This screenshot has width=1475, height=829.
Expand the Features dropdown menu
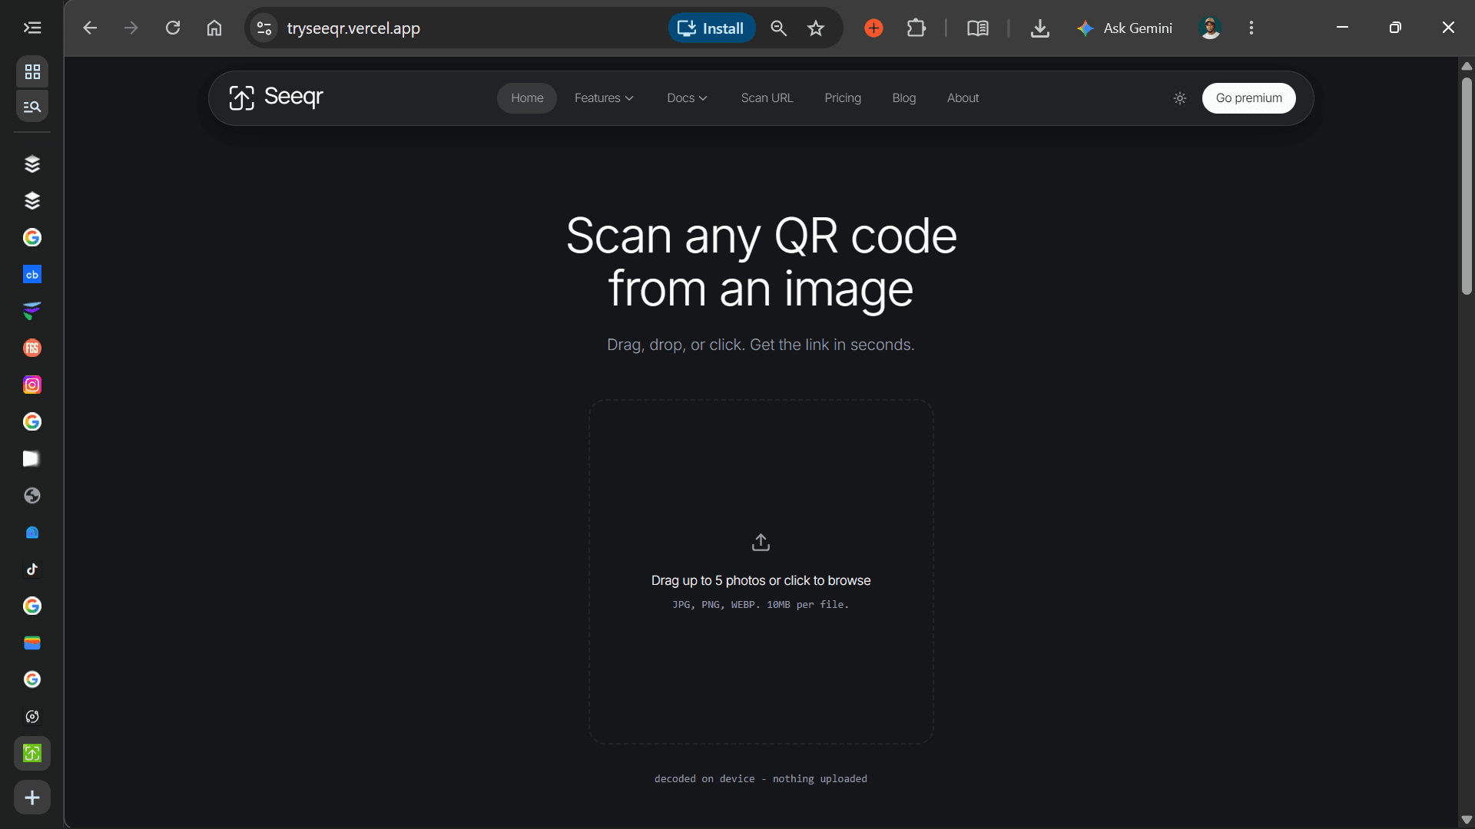click(x=604, y=98)
